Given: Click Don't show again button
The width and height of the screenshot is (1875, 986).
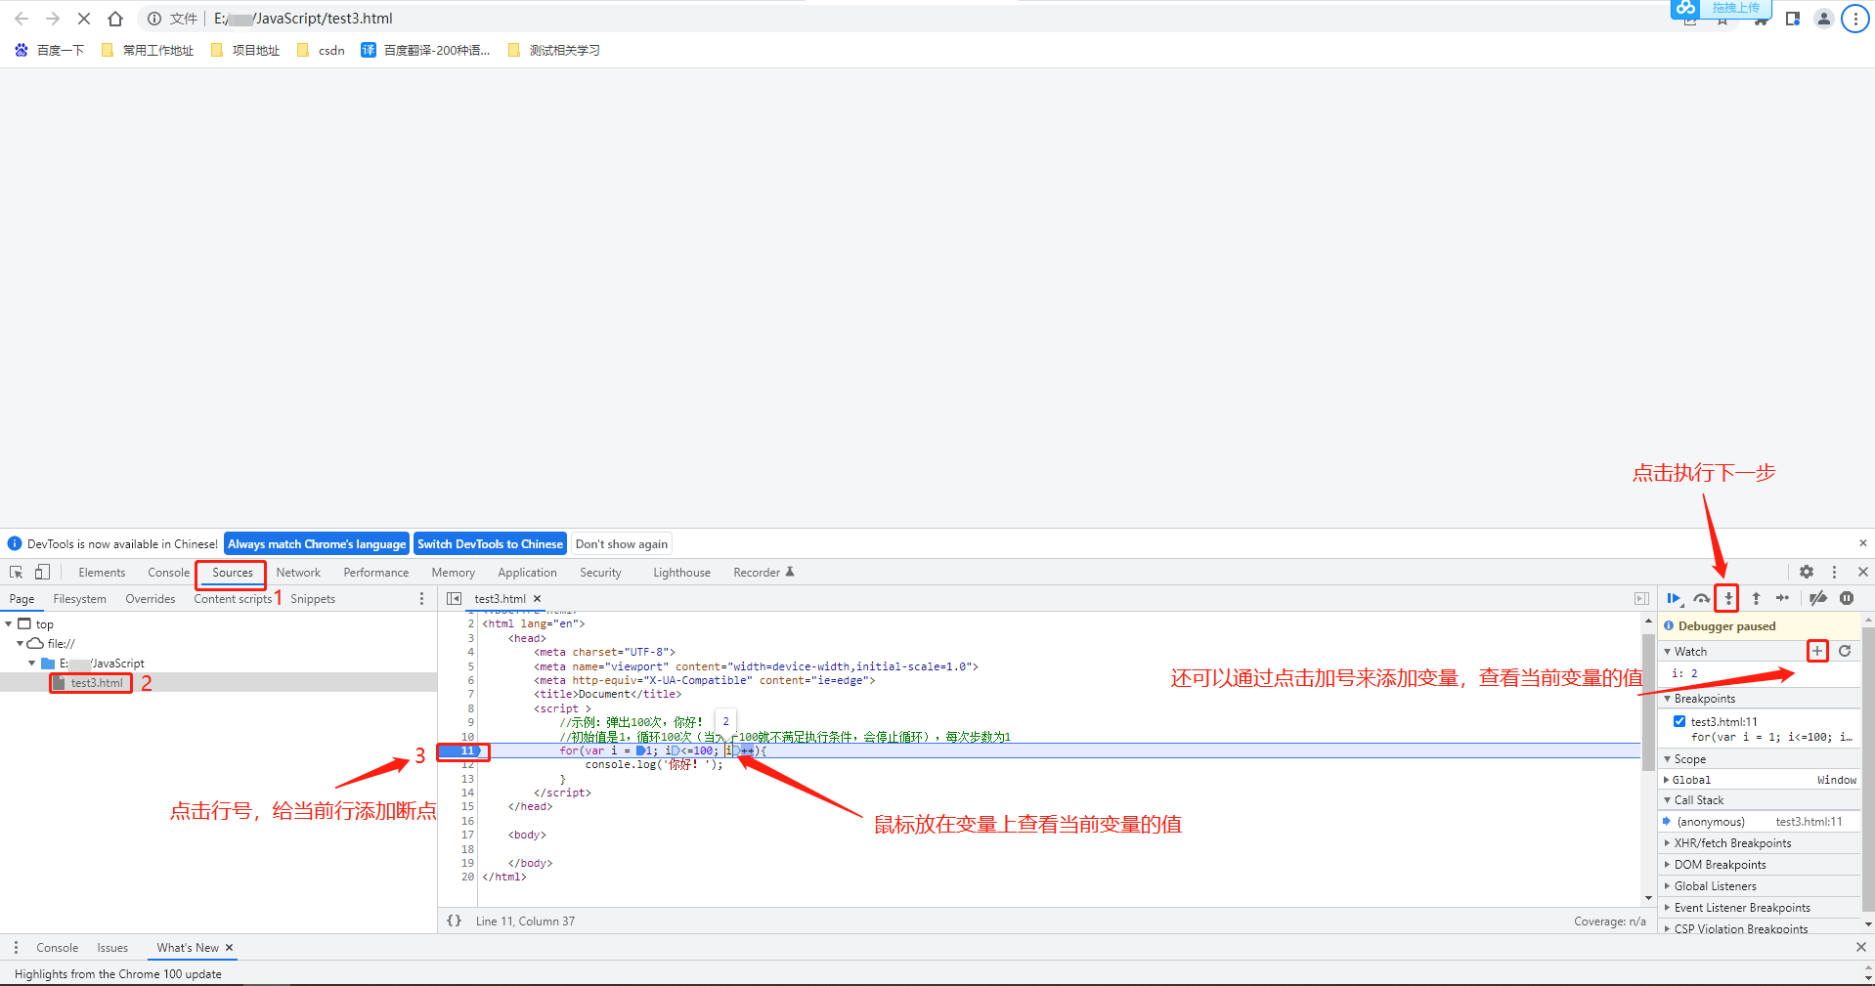Looking at the screenshot, I should 622,543.
